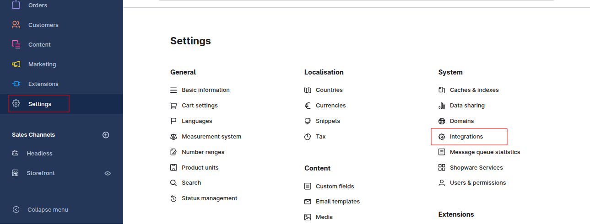Open the Integrations settings link

click(466, 137)
